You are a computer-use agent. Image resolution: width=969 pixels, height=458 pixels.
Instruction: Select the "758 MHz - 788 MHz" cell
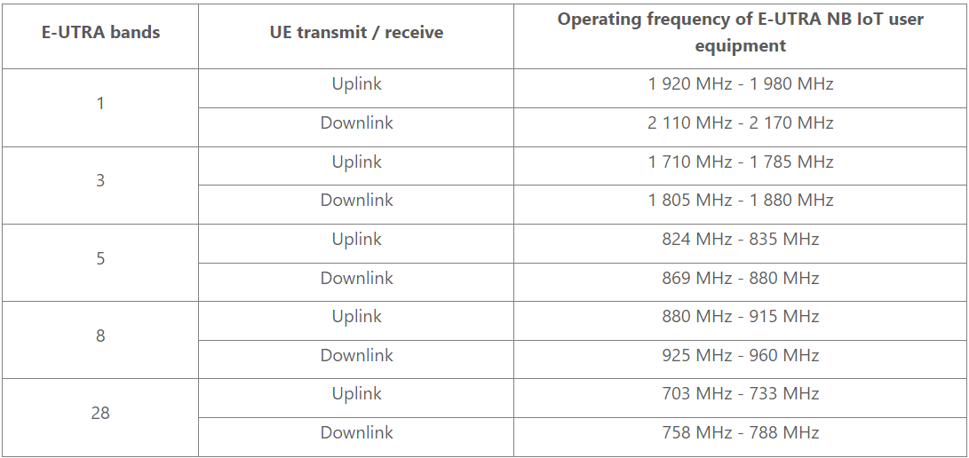[x=740, y=432]
